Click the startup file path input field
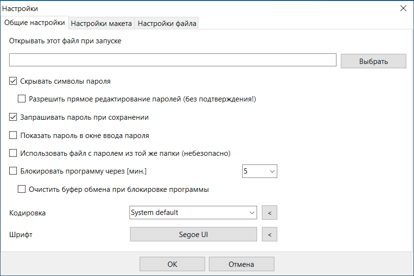Screen dimensions: 414x276 click(172, 60)
